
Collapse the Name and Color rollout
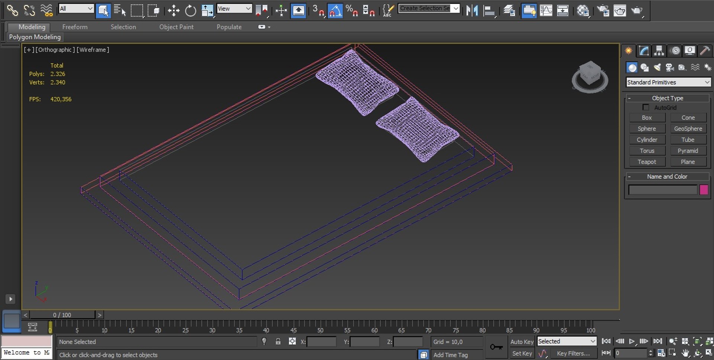(668, 176)
